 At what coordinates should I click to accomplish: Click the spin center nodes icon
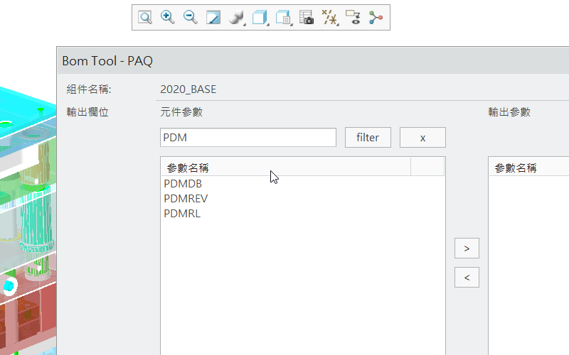click(376, 18)
